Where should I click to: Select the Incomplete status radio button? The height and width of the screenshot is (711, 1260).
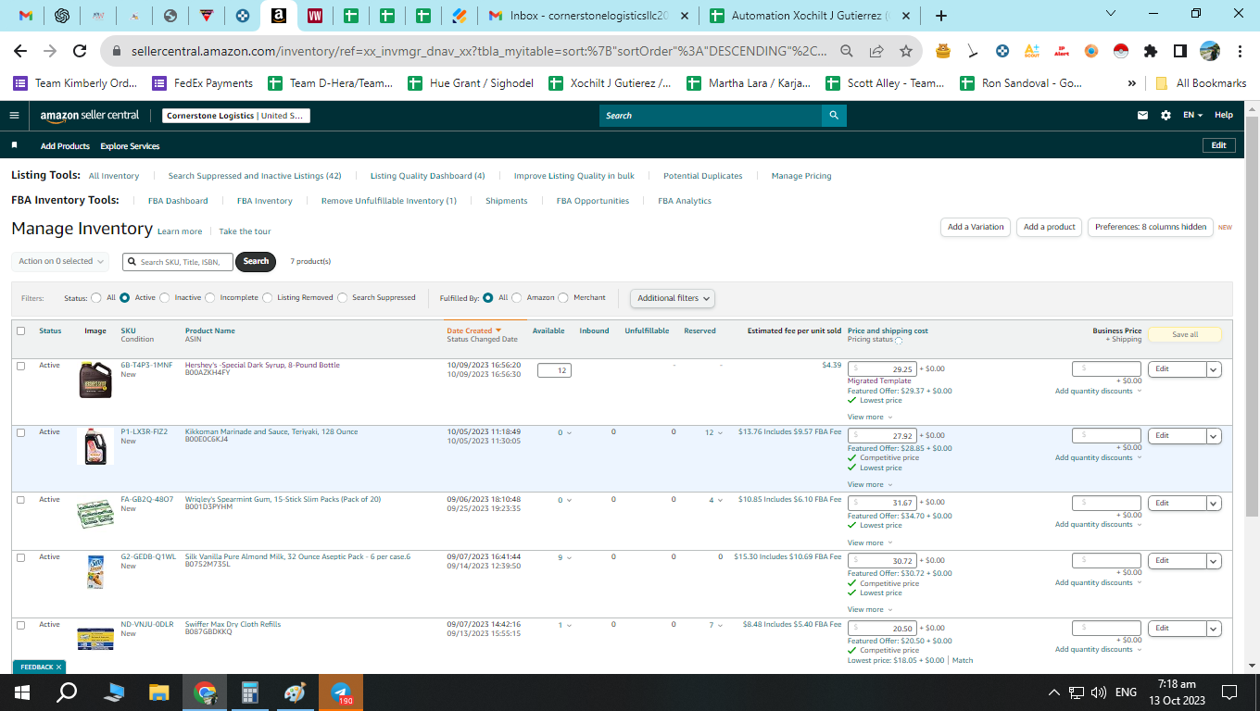[x=210, y=298]
